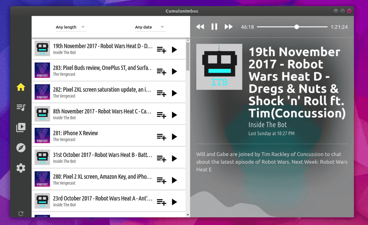368x225 pixels.
Task: Click Vergecast thumbnail for episode 283
Action: tap(42, 71)
